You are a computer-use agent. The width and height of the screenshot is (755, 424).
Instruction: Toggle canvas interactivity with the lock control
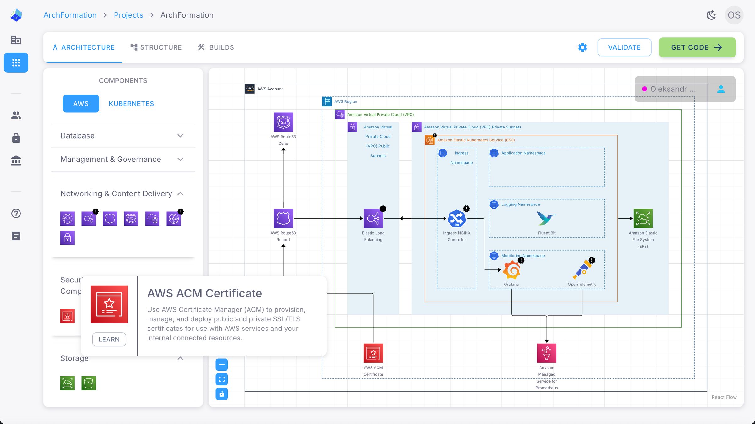click(221, 394)
